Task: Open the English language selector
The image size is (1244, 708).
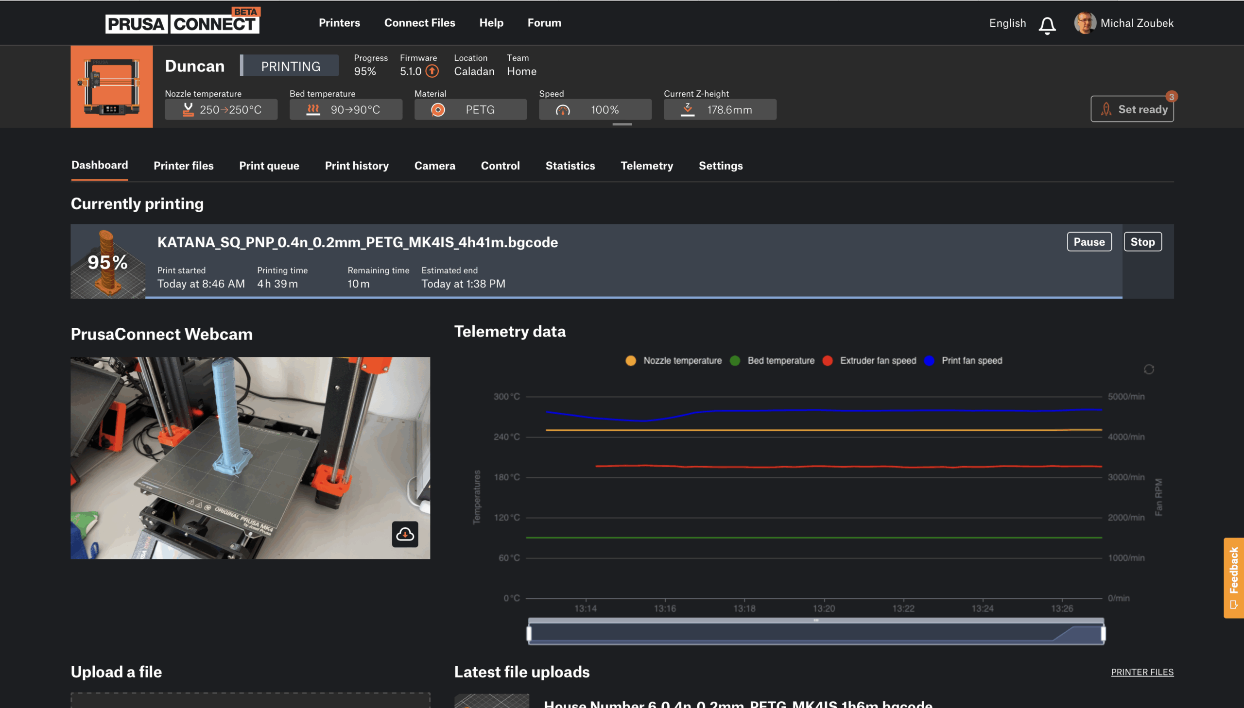Action: (1007, 23)
